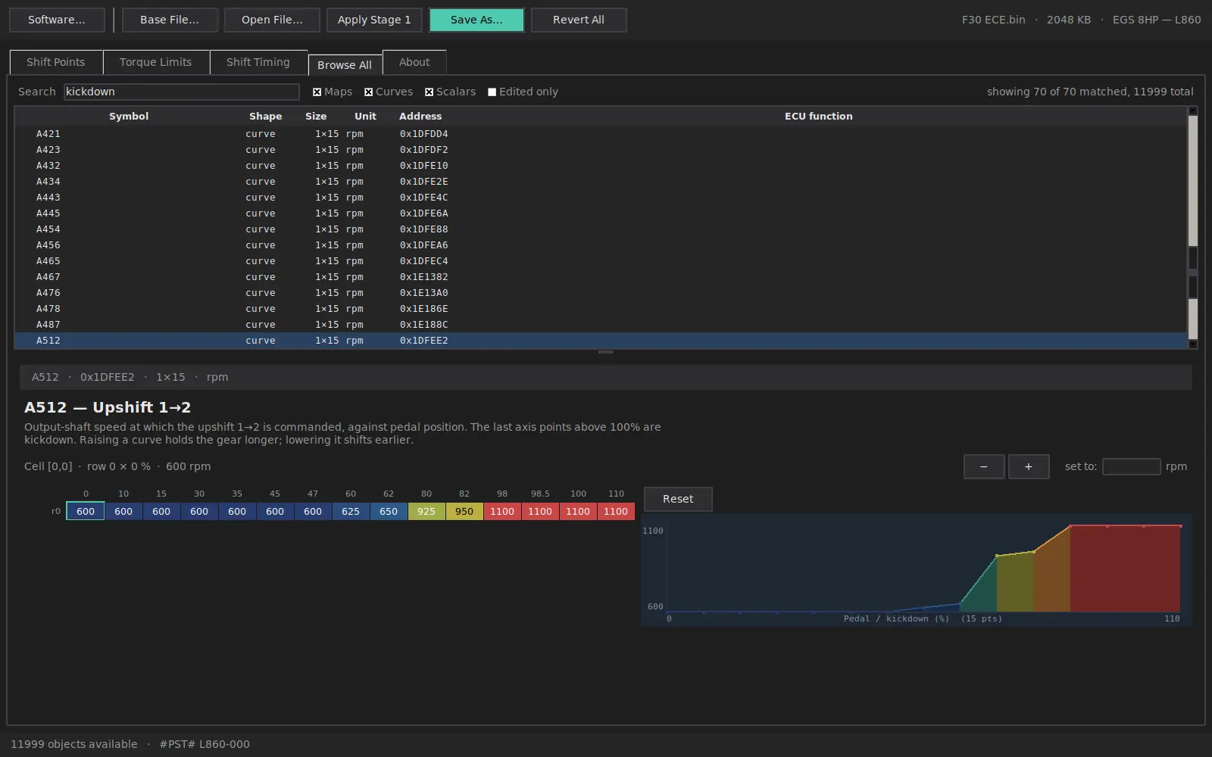
Task: Click the Size column header
Action: [x=316, y=116]
